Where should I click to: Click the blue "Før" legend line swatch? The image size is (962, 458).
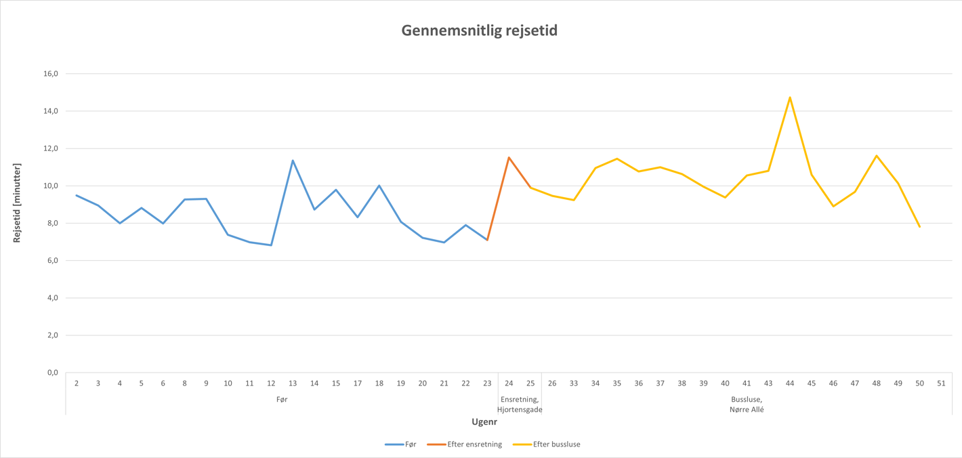tap(394, 444)
